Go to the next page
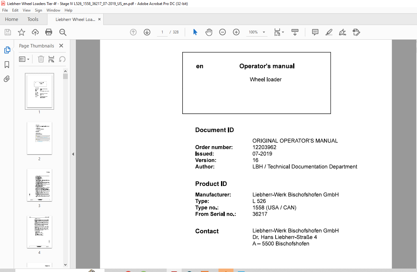 coord(147,32)
